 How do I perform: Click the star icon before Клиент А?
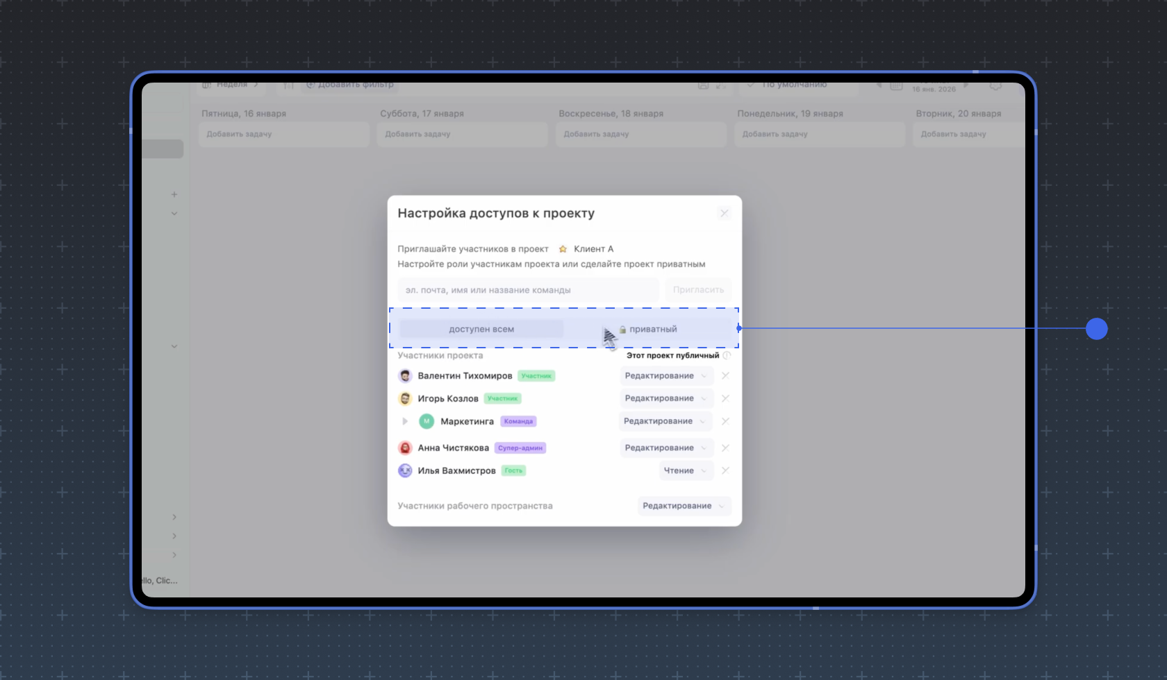(563, 249)
